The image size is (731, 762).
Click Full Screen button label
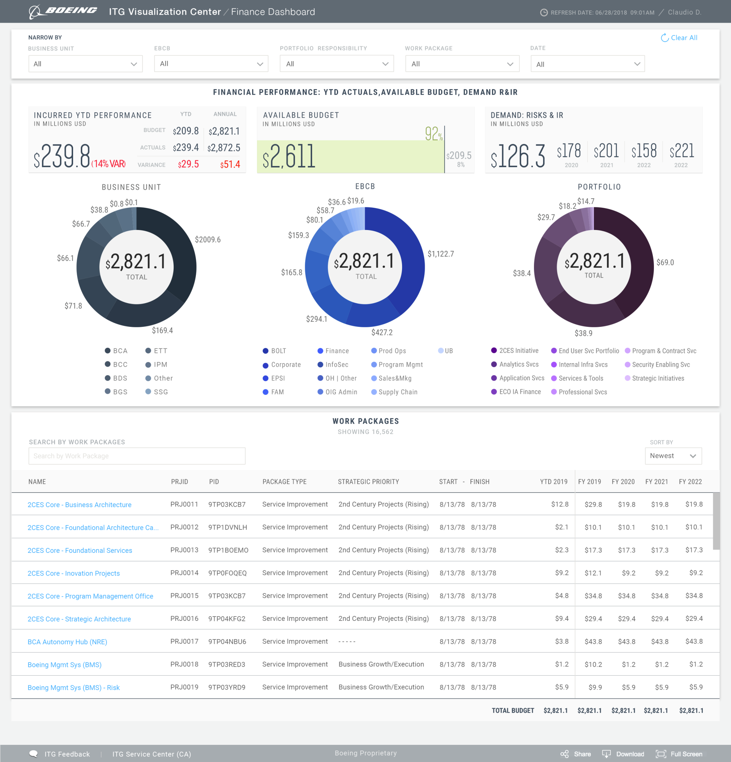(x=686, y=754)
